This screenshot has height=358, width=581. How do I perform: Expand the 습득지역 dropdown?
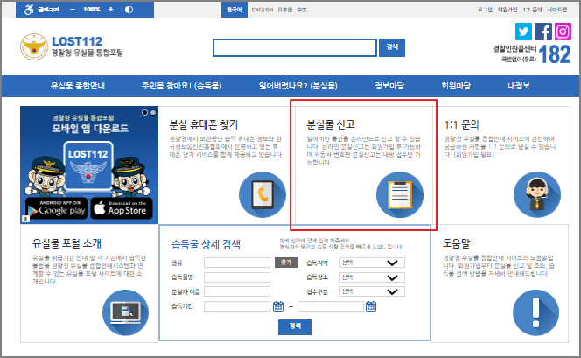pyautogui.click(x=372, y=263)
